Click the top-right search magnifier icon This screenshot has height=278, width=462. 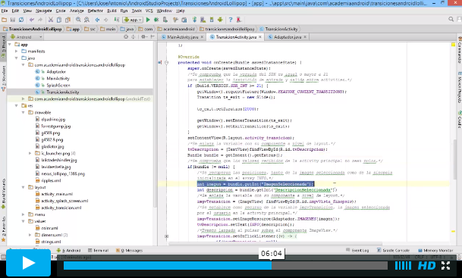(451, 19)
